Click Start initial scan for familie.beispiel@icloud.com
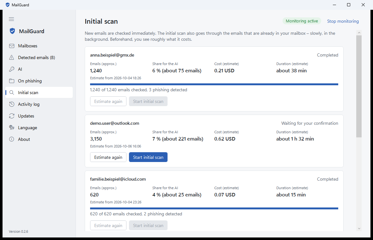Image resolution: width=373 pixels, height=240 pixels. 148,225
